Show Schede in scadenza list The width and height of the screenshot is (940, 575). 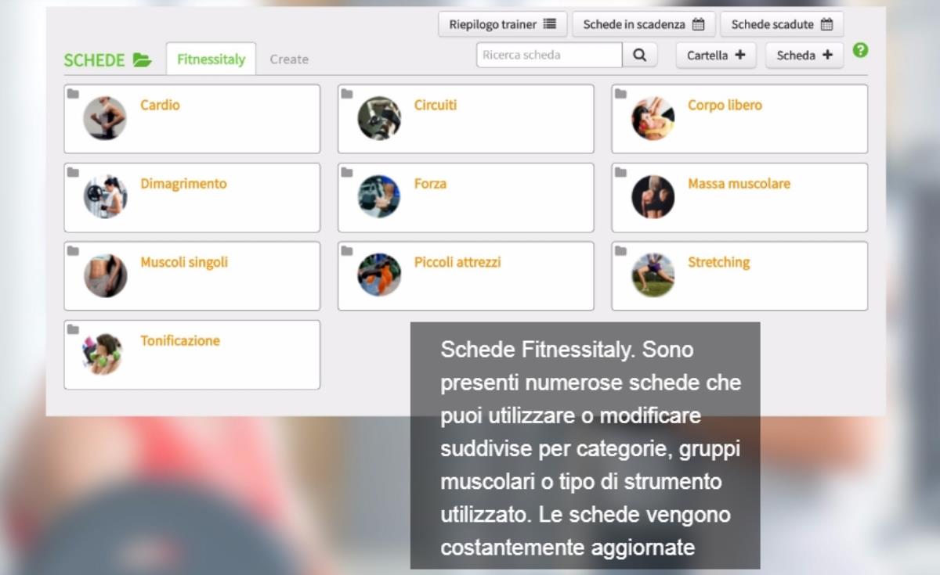(643, 24)
